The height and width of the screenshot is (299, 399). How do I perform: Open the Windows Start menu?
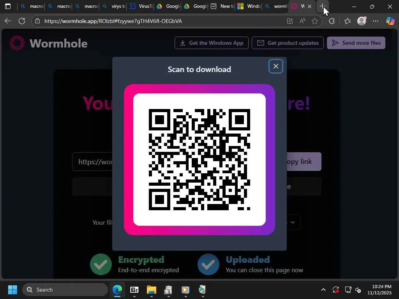(12, 290)
